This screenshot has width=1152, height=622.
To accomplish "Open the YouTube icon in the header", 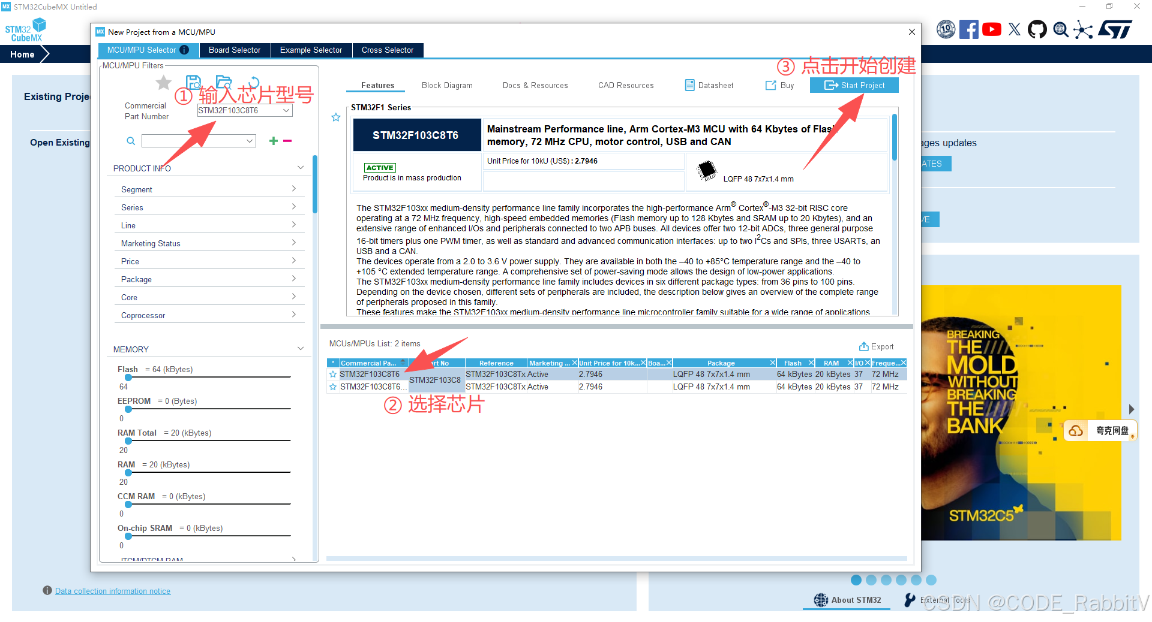I will (x=991, y=29).
